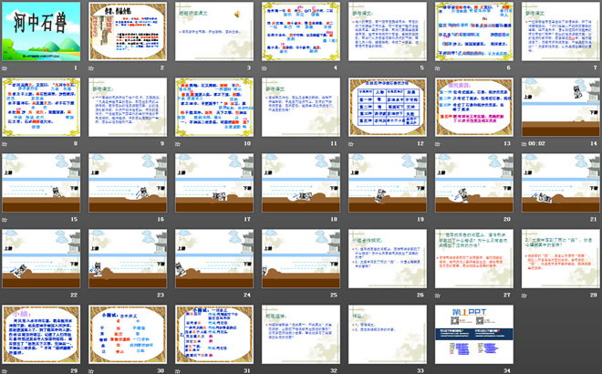This screenshot has width=602, height=374.
Task: Click the animation star icon below slide 15
Action: click(x=8, y=220)
